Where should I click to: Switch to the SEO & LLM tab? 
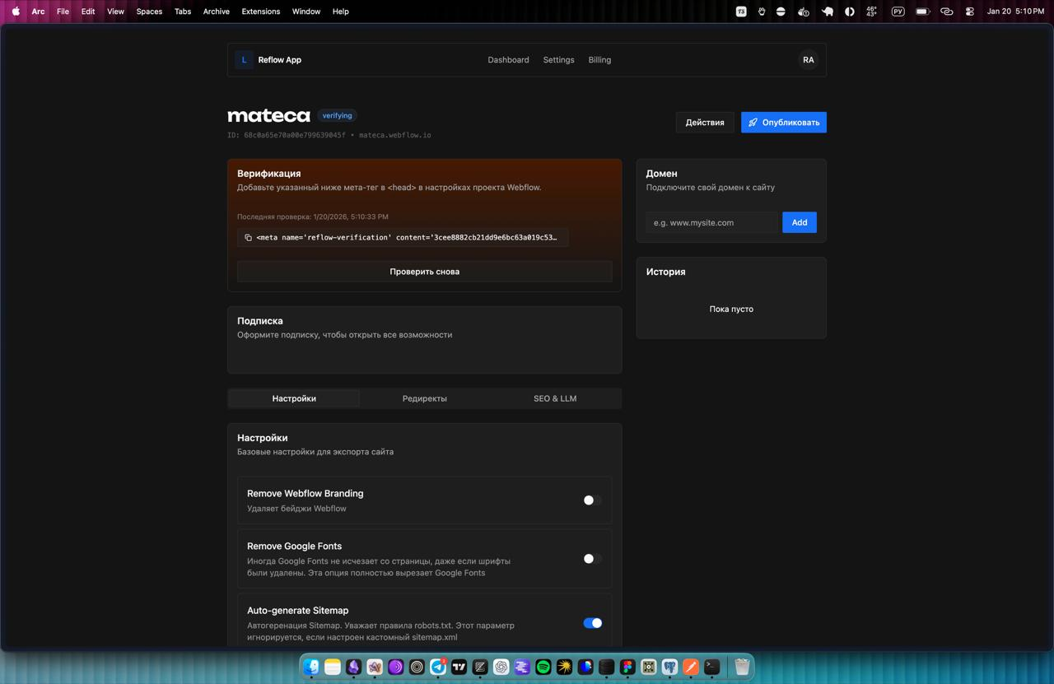[555, 398]
